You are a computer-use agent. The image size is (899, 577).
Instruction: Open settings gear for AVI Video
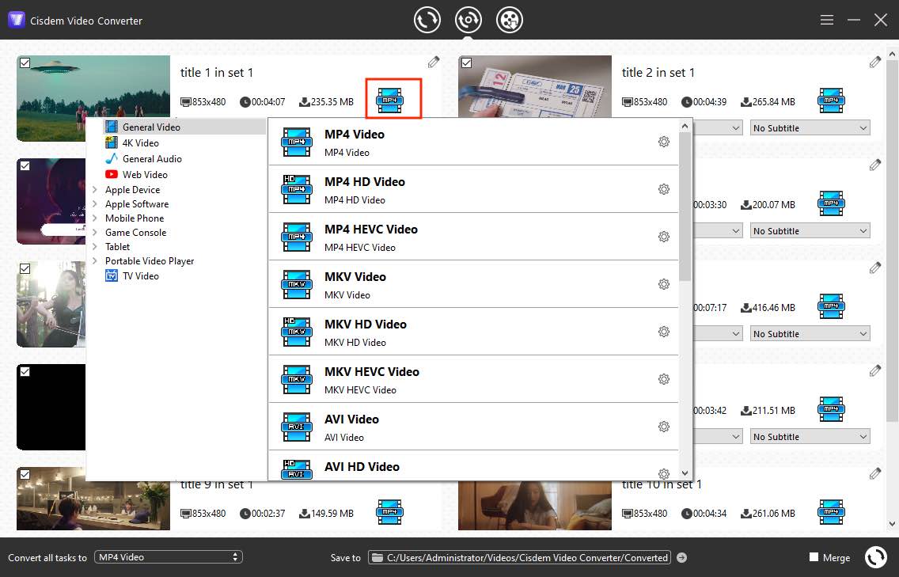click(x=664, y=427)
